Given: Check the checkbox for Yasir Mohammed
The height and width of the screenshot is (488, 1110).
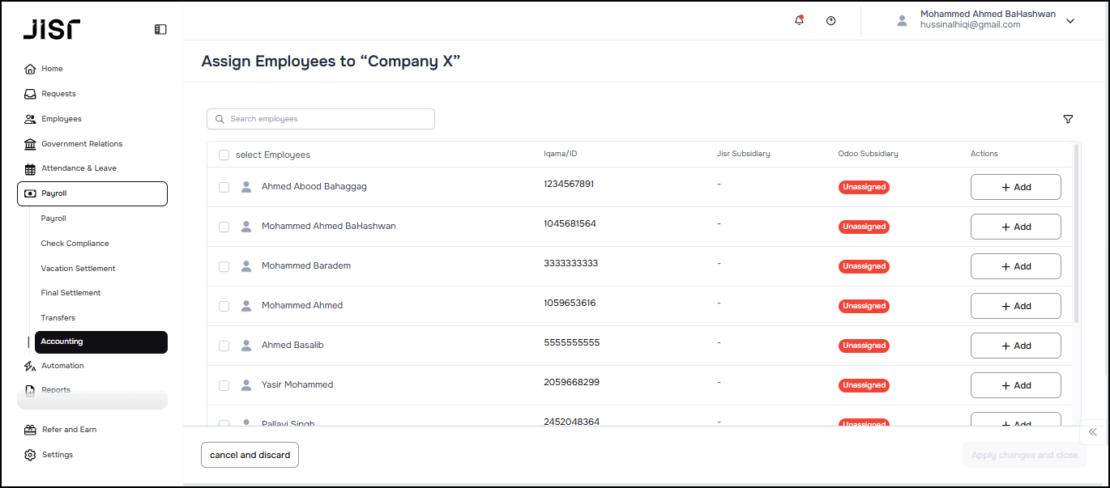Looking at the screenshot, I should click(224, 385).
